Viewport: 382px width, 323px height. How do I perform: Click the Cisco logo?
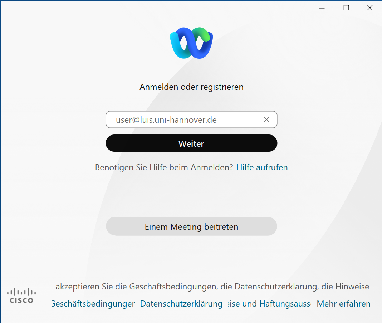tap(21, 295)
